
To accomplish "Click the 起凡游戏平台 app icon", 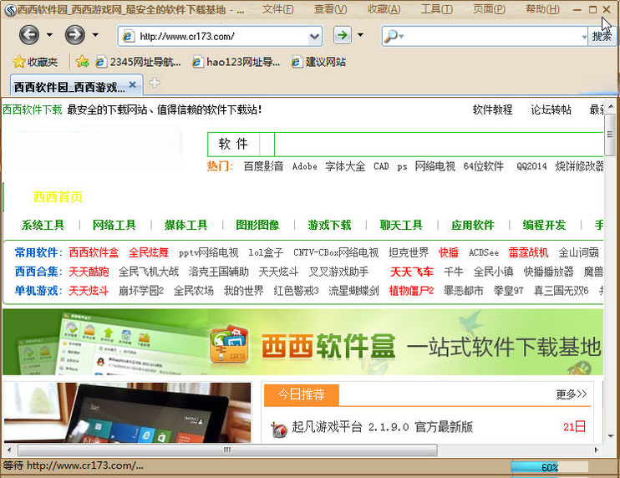I will click(x=279, y=430).
